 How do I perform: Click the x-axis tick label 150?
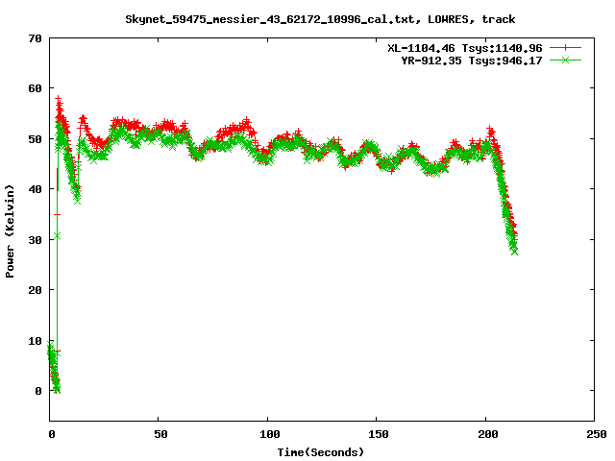pyautogui.click(x=379, y=434)
